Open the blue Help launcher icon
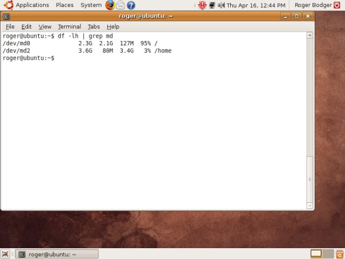This screenshot has width=345, height=259. coord(131,5)
